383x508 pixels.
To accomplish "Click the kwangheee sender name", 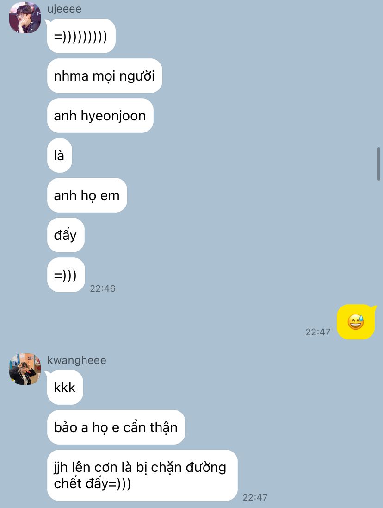I will click(x=77, y=360).
